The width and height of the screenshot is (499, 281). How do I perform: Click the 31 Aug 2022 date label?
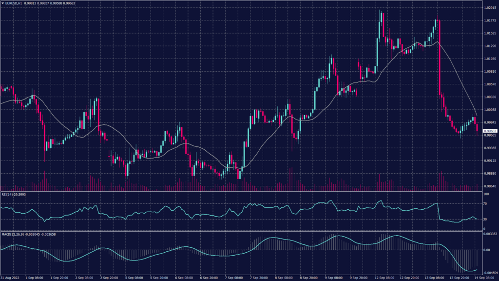tap(9, 278)
